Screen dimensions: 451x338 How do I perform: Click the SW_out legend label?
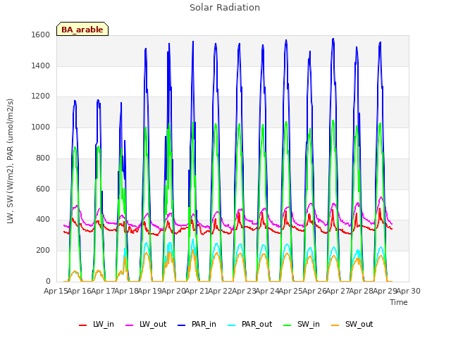pos(359,324)
